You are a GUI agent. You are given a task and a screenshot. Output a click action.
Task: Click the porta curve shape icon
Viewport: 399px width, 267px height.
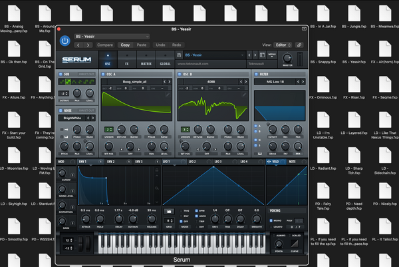[x=295, y=244]
